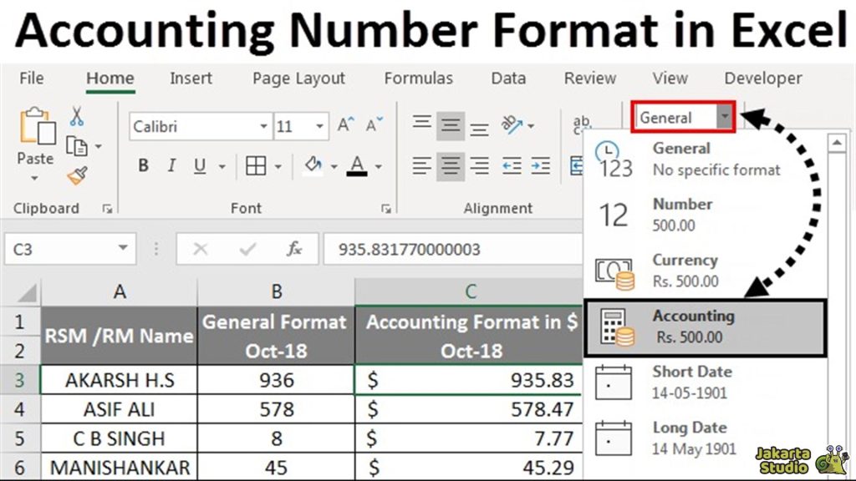Click the formula bar Enter checkmark icon
This screenshot has width=856, height=481.
[247, 249]
